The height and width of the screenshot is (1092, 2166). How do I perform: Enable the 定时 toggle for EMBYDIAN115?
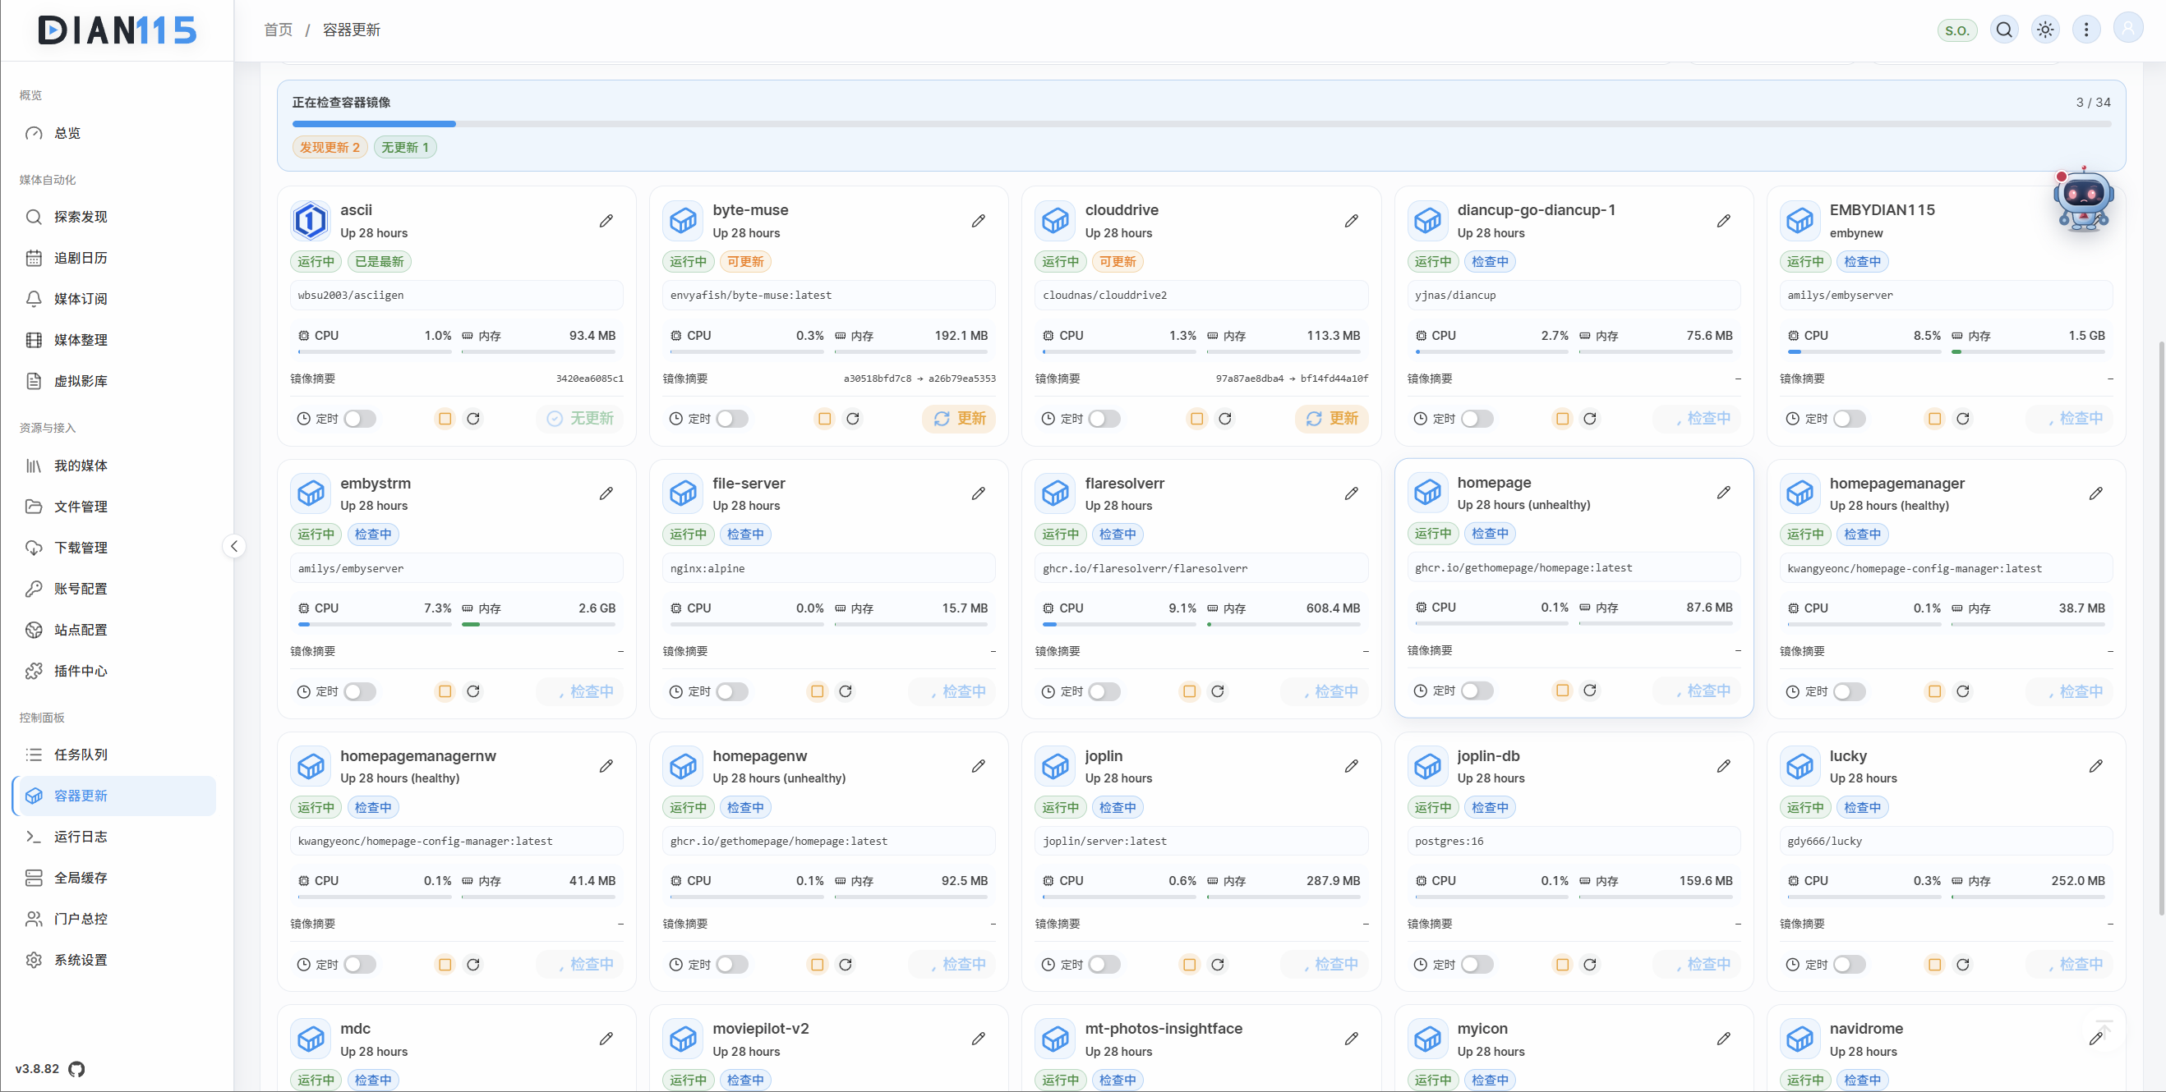point(1849,418)
